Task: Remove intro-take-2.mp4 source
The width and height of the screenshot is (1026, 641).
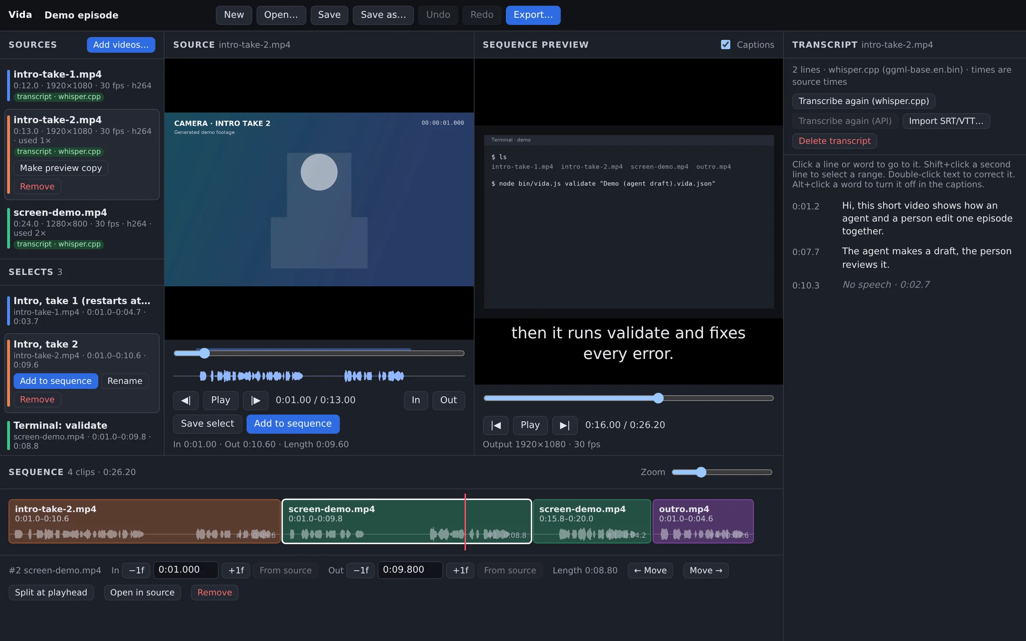Action: click(x=37, y=187)
